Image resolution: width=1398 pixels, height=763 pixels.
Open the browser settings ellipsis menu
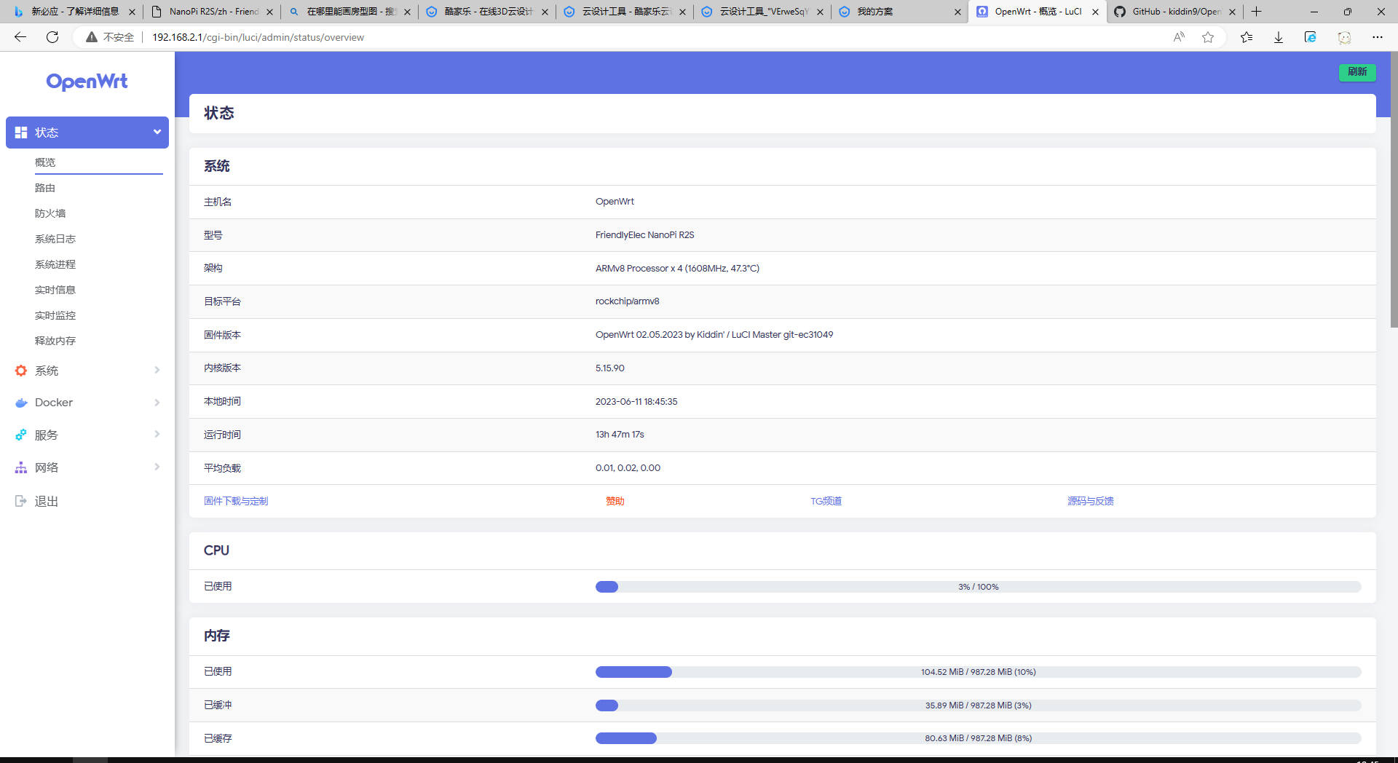1377,37
